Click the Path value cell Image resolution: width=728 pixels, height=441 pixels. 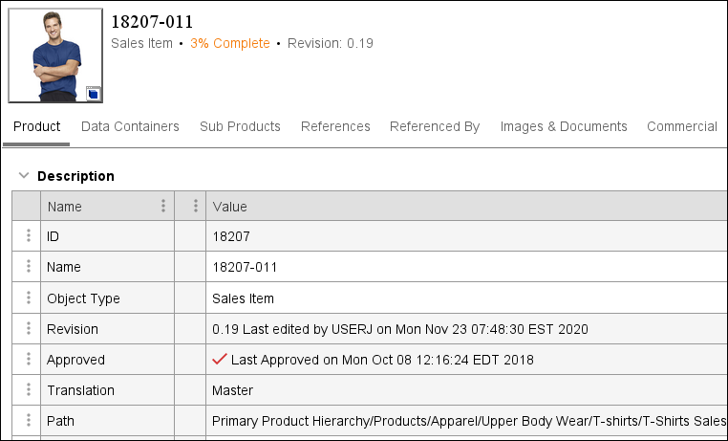pyautogui.click(x=468, y=421)
